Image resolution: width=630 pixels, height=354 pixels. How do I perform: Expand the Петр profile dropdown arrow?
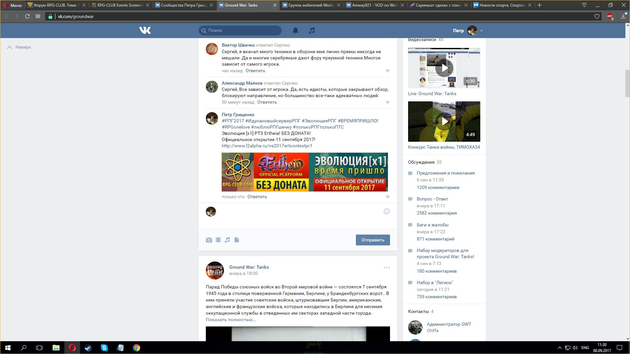[481, 31]
